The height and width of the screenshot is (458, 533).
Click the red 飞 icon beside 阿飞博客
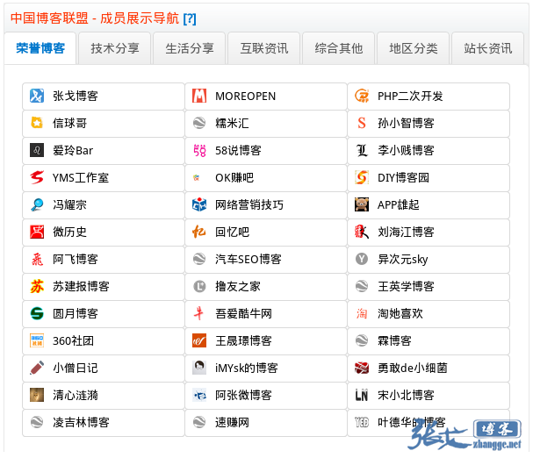pos(37,259)
